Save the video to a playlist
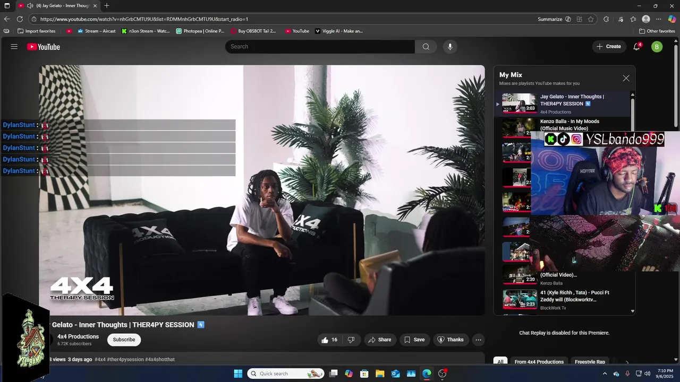 pos(414,340)
